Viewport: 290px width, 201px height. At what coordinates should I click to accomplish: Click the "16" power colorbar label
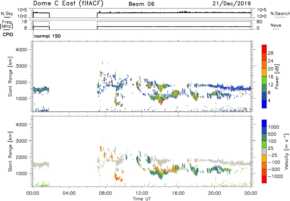pyautogui.click(x=270, y=77)
